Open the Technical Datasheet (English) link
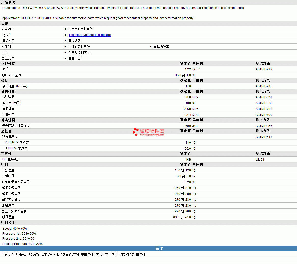The width and height of the screenshot is (297, 264). 90,35
